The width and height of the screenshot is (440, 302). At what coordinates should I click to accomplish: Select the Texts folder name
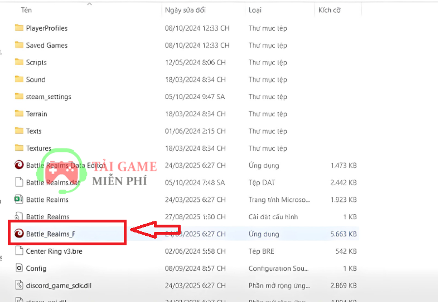[x=33, y=131]
